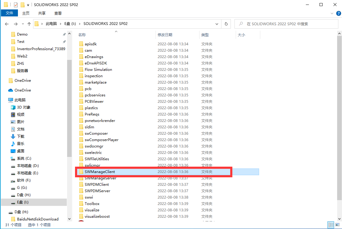The height and width of the screenshot is (229, 342).
Task: Open the 文件 menu tab
Action: point(9,13)
